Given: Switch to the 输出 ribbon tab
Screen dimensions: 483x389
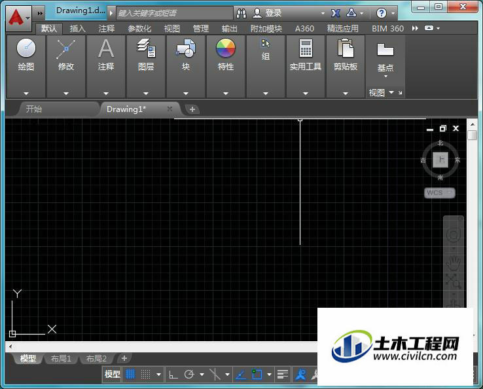Looking at the screenshot, I should pos(230,29).
